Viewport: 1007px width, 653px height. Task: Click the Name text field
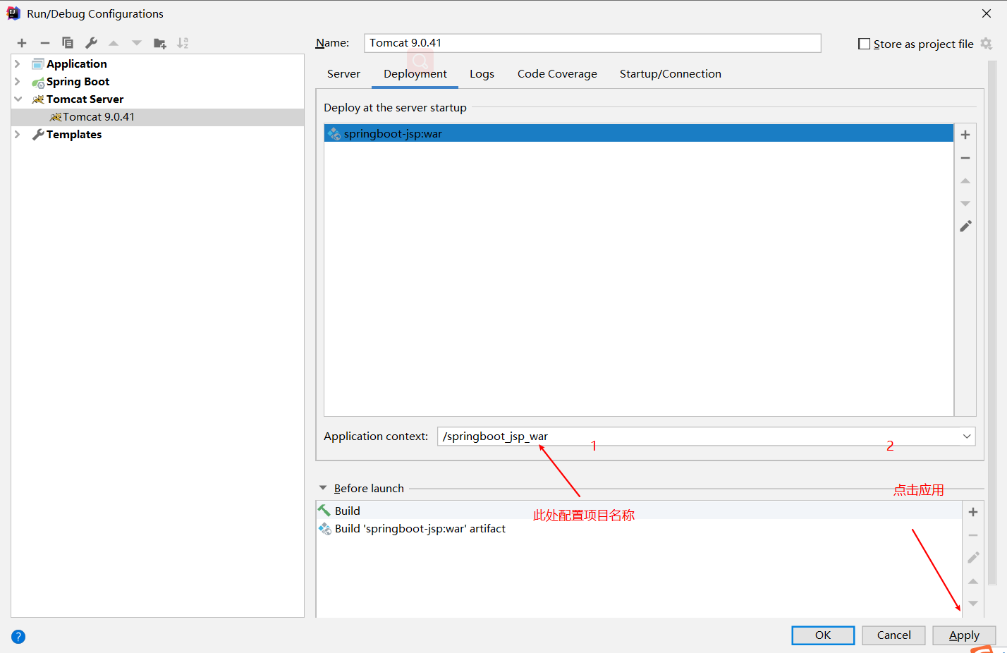pos(592,43)
